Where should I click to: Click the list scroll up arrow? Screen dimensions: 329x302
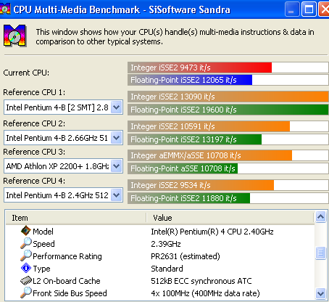click(x=321, y=216)
